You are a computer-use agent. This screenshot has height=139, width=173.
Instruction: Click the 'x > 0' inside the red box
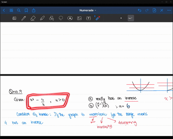coord(60,100)
